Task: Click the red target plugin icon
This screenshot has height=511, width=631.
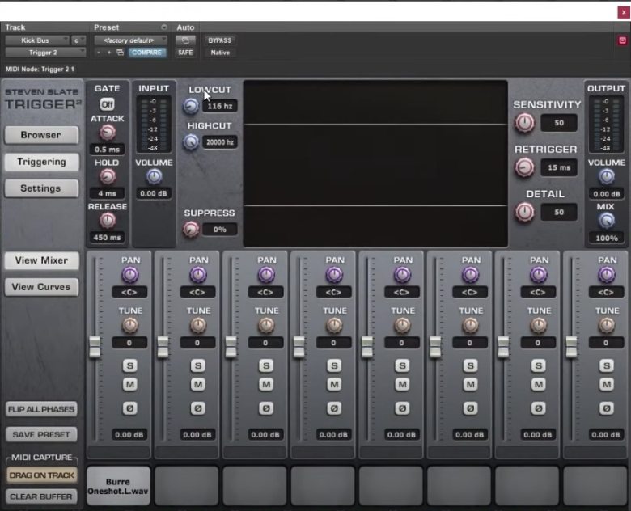Action: tap(622, 40)
